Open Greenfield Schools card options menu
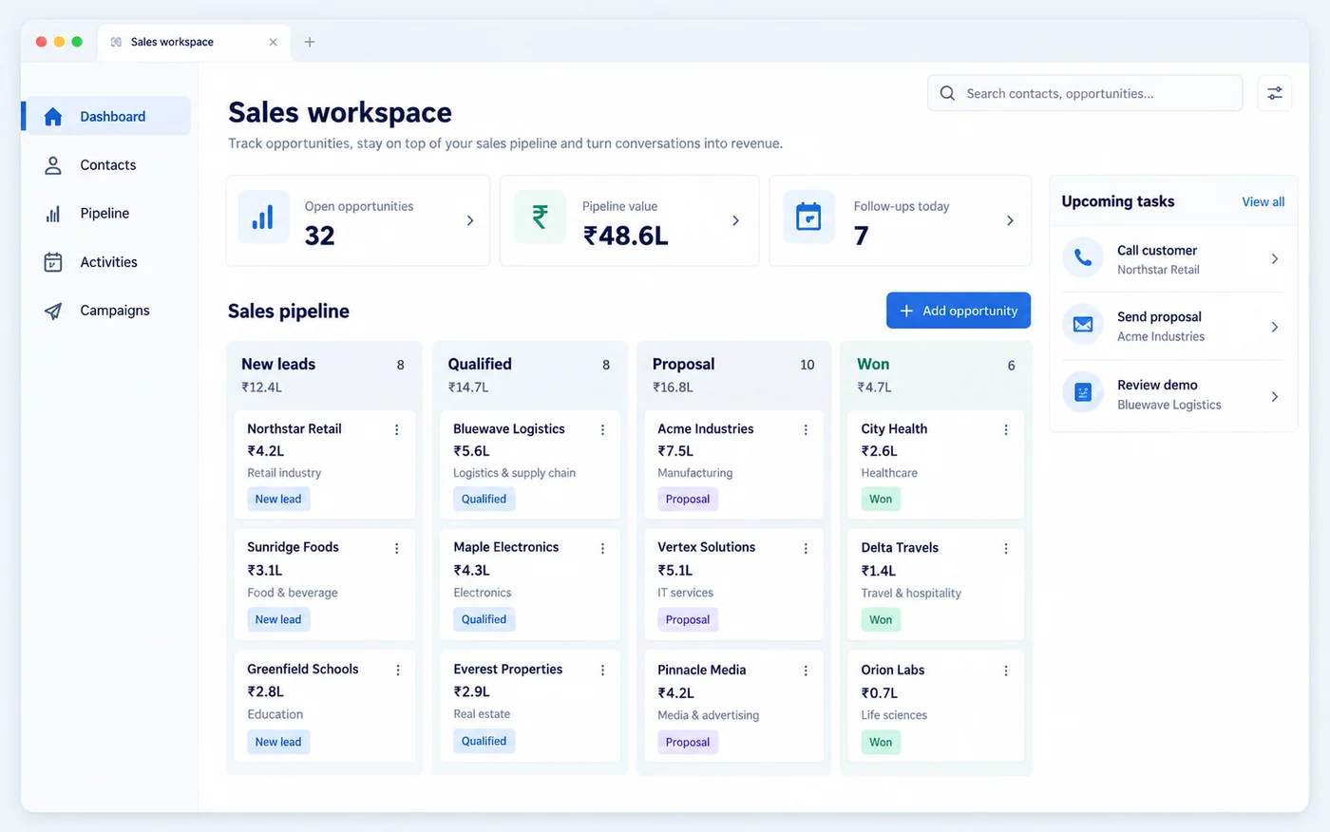1330x832 pixels. click(397, 671)
